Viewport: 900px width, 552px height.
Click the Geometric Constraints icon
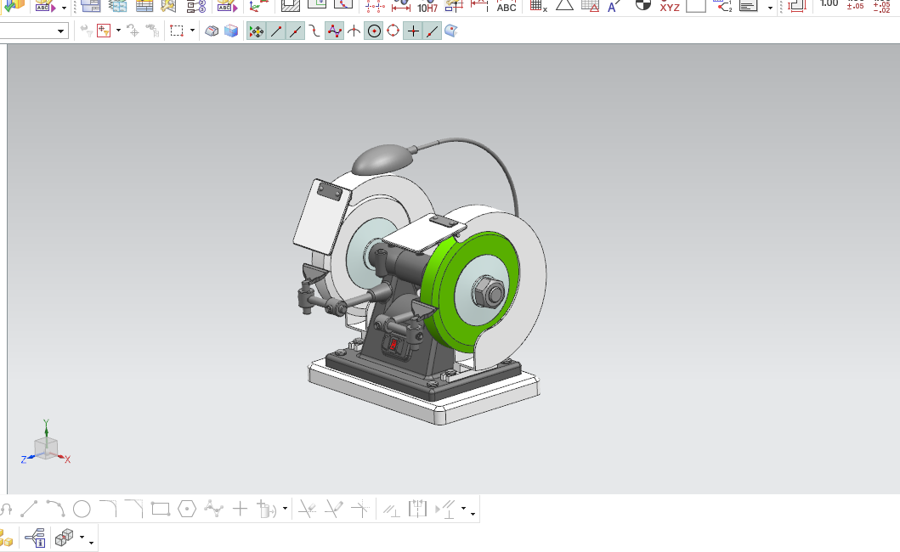coord(392,510)
